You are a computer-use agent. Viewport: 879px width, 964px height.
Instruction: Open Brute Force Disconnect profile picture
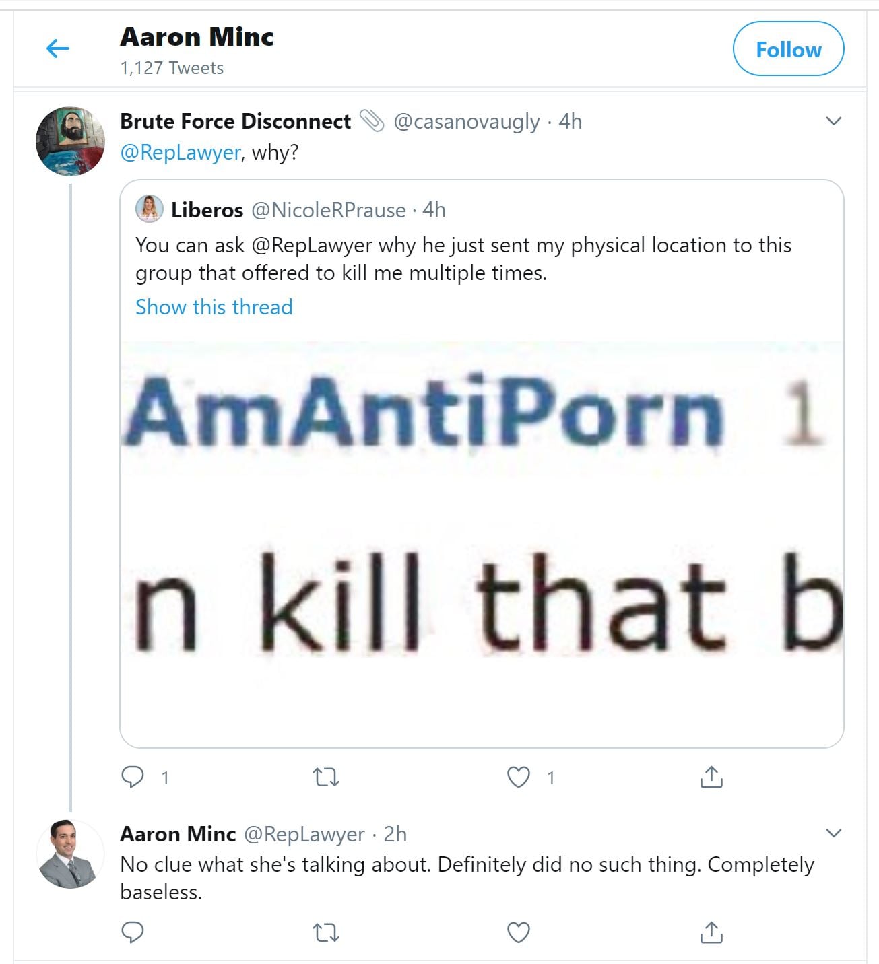[70, 141]
